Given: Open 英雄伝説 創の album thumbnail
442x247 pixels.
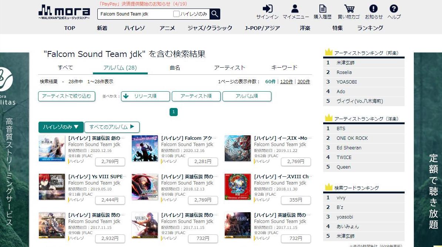Looking at the screenshot, I should [51, 148].
